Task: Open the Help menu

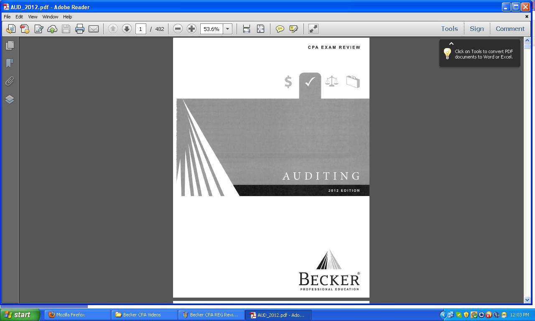Action: pos(67,17)
